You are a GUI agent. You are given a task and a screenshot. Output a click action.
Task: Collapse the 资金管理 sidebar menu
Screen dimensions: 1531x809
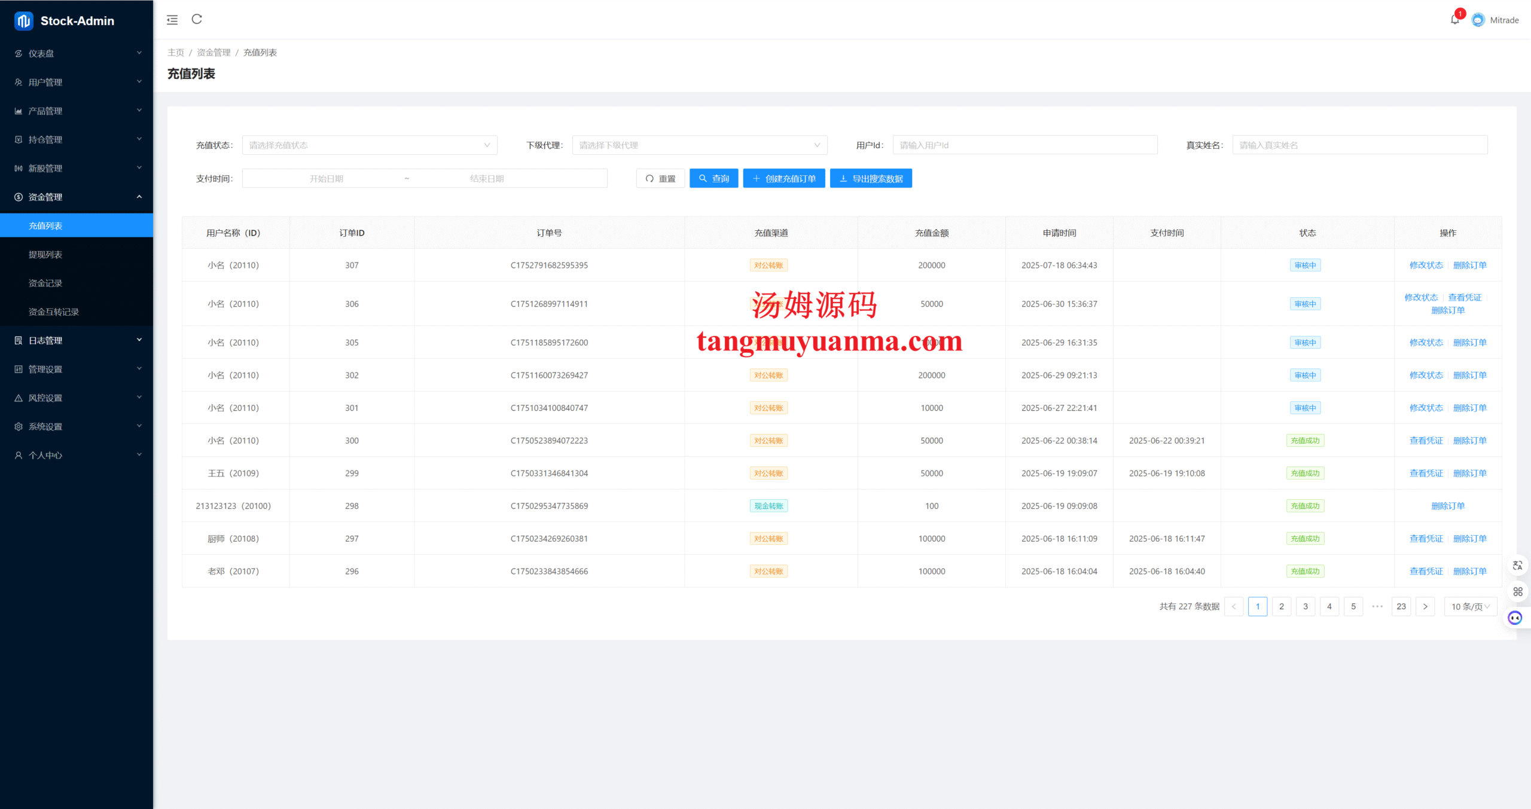click(x=77, y=197)
